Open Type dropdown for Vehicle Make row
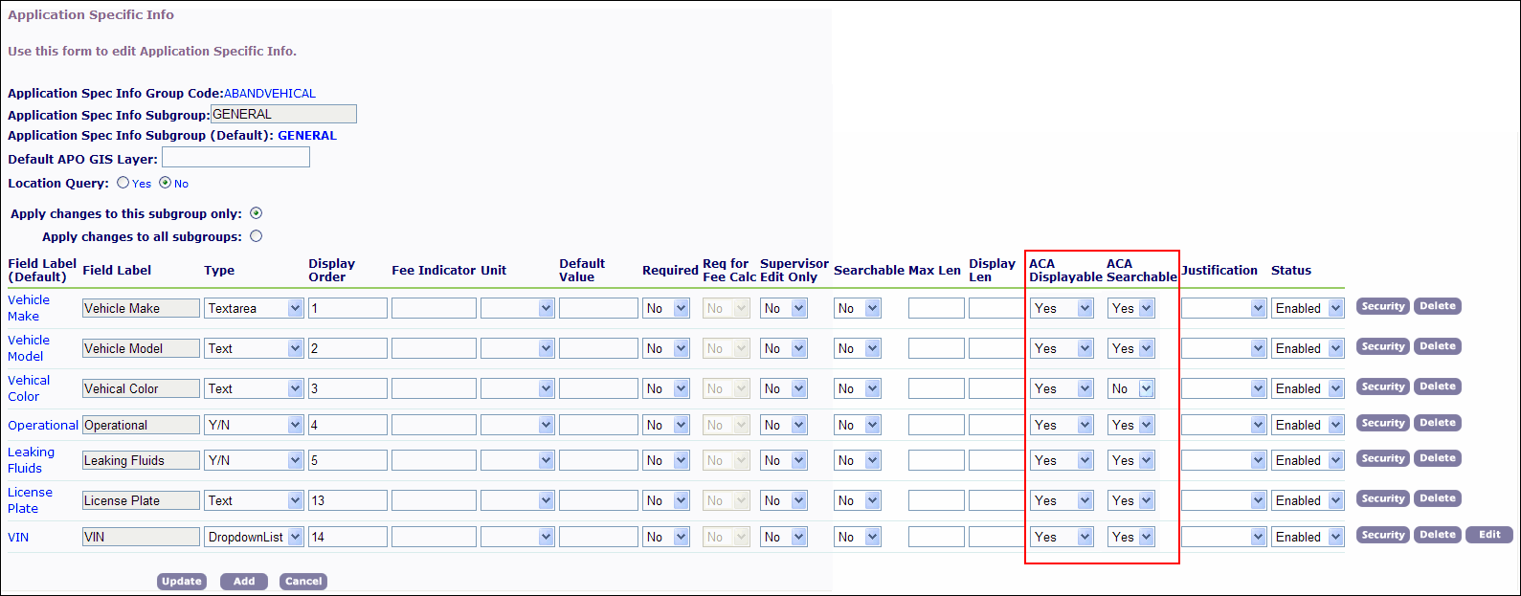Viewport: 1521px width, 596px height. click(x=254, y=308)
